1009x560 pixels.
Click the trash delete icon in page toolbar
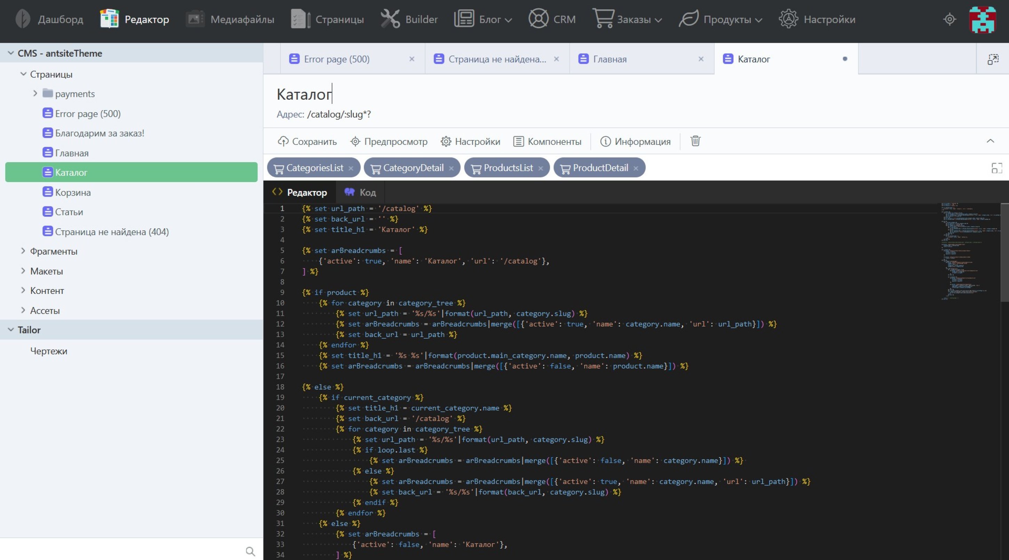pyautogui.click(x=695, y=141)
